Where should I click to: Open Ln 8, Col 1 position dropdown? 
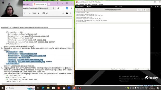tap(139, 69)
